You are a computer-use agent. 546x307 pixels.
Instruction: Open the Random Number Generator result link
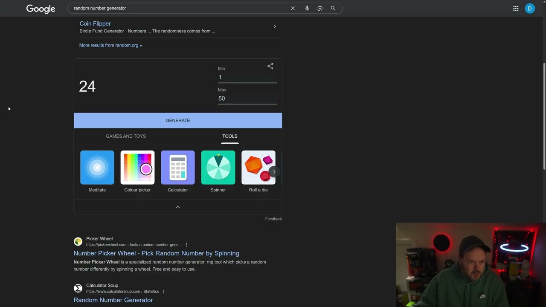click(x=113, y=300)
